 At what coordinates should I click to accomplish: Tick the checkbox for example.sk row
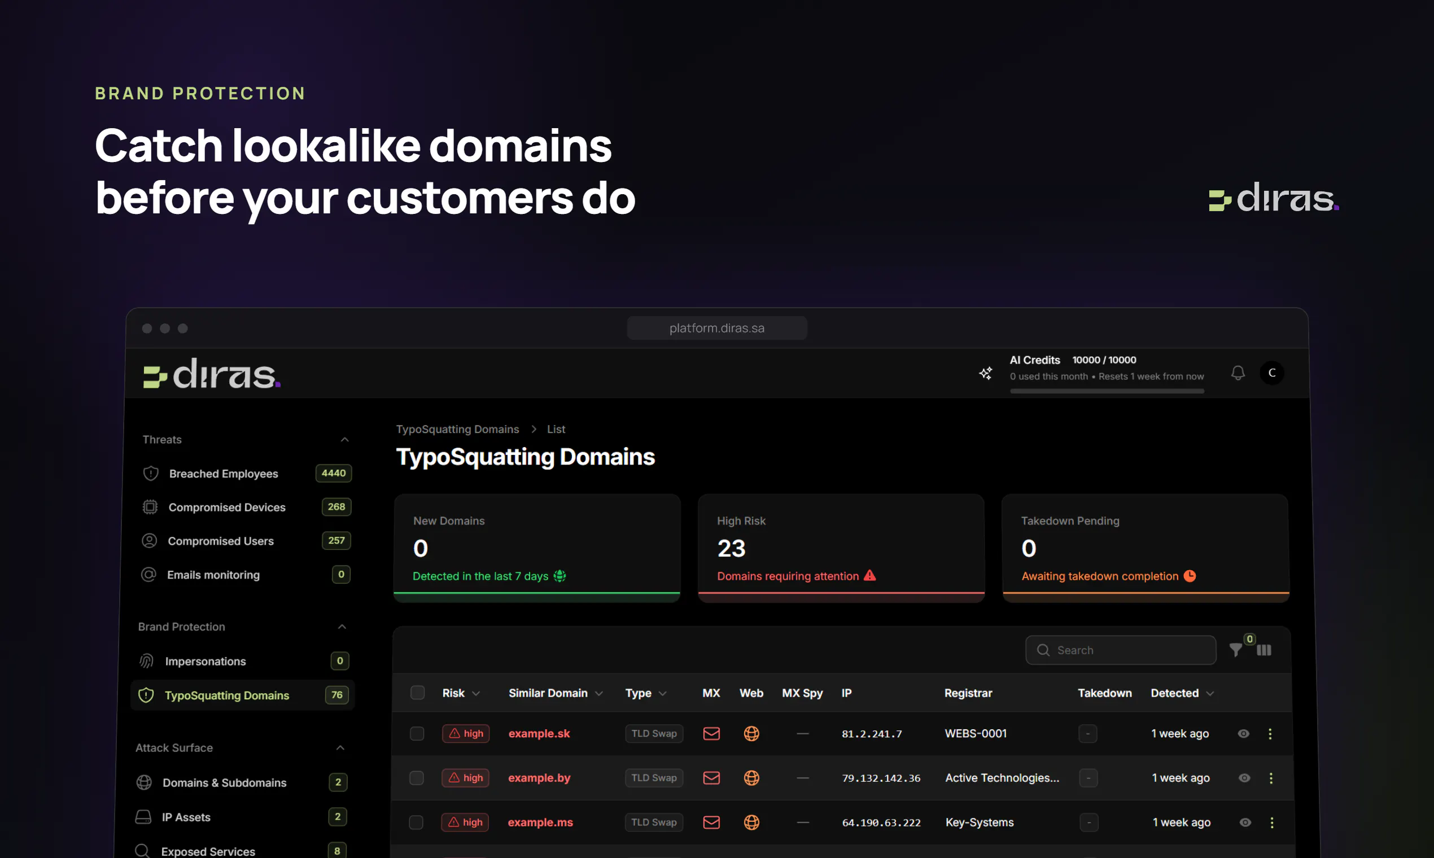[417, 734]
